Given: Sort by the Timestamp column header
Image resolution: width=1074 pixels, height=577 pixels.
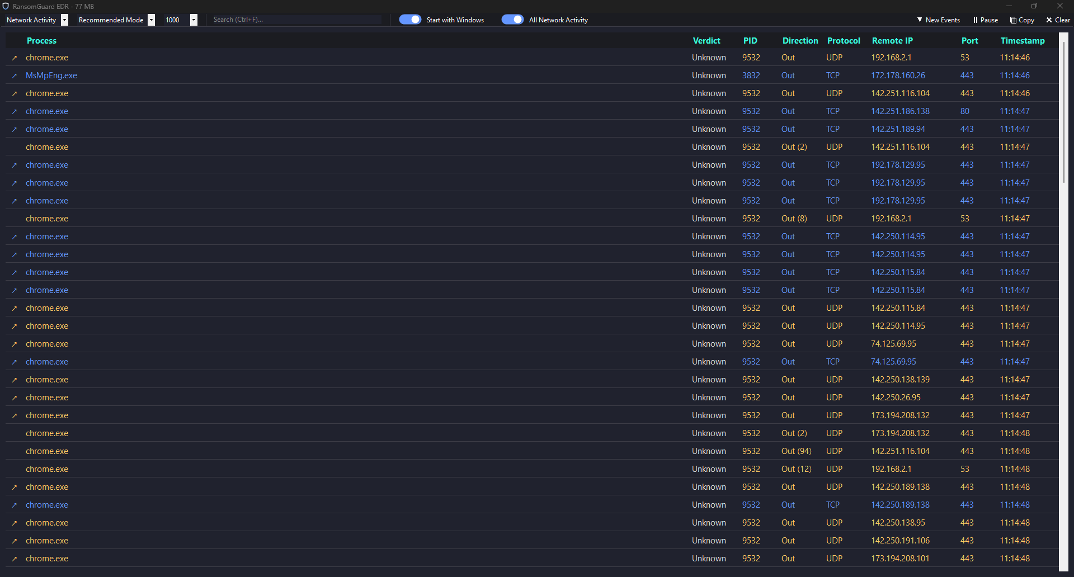Looking at the screenshot, I should pyautogui.click(x=1023, y=41).
